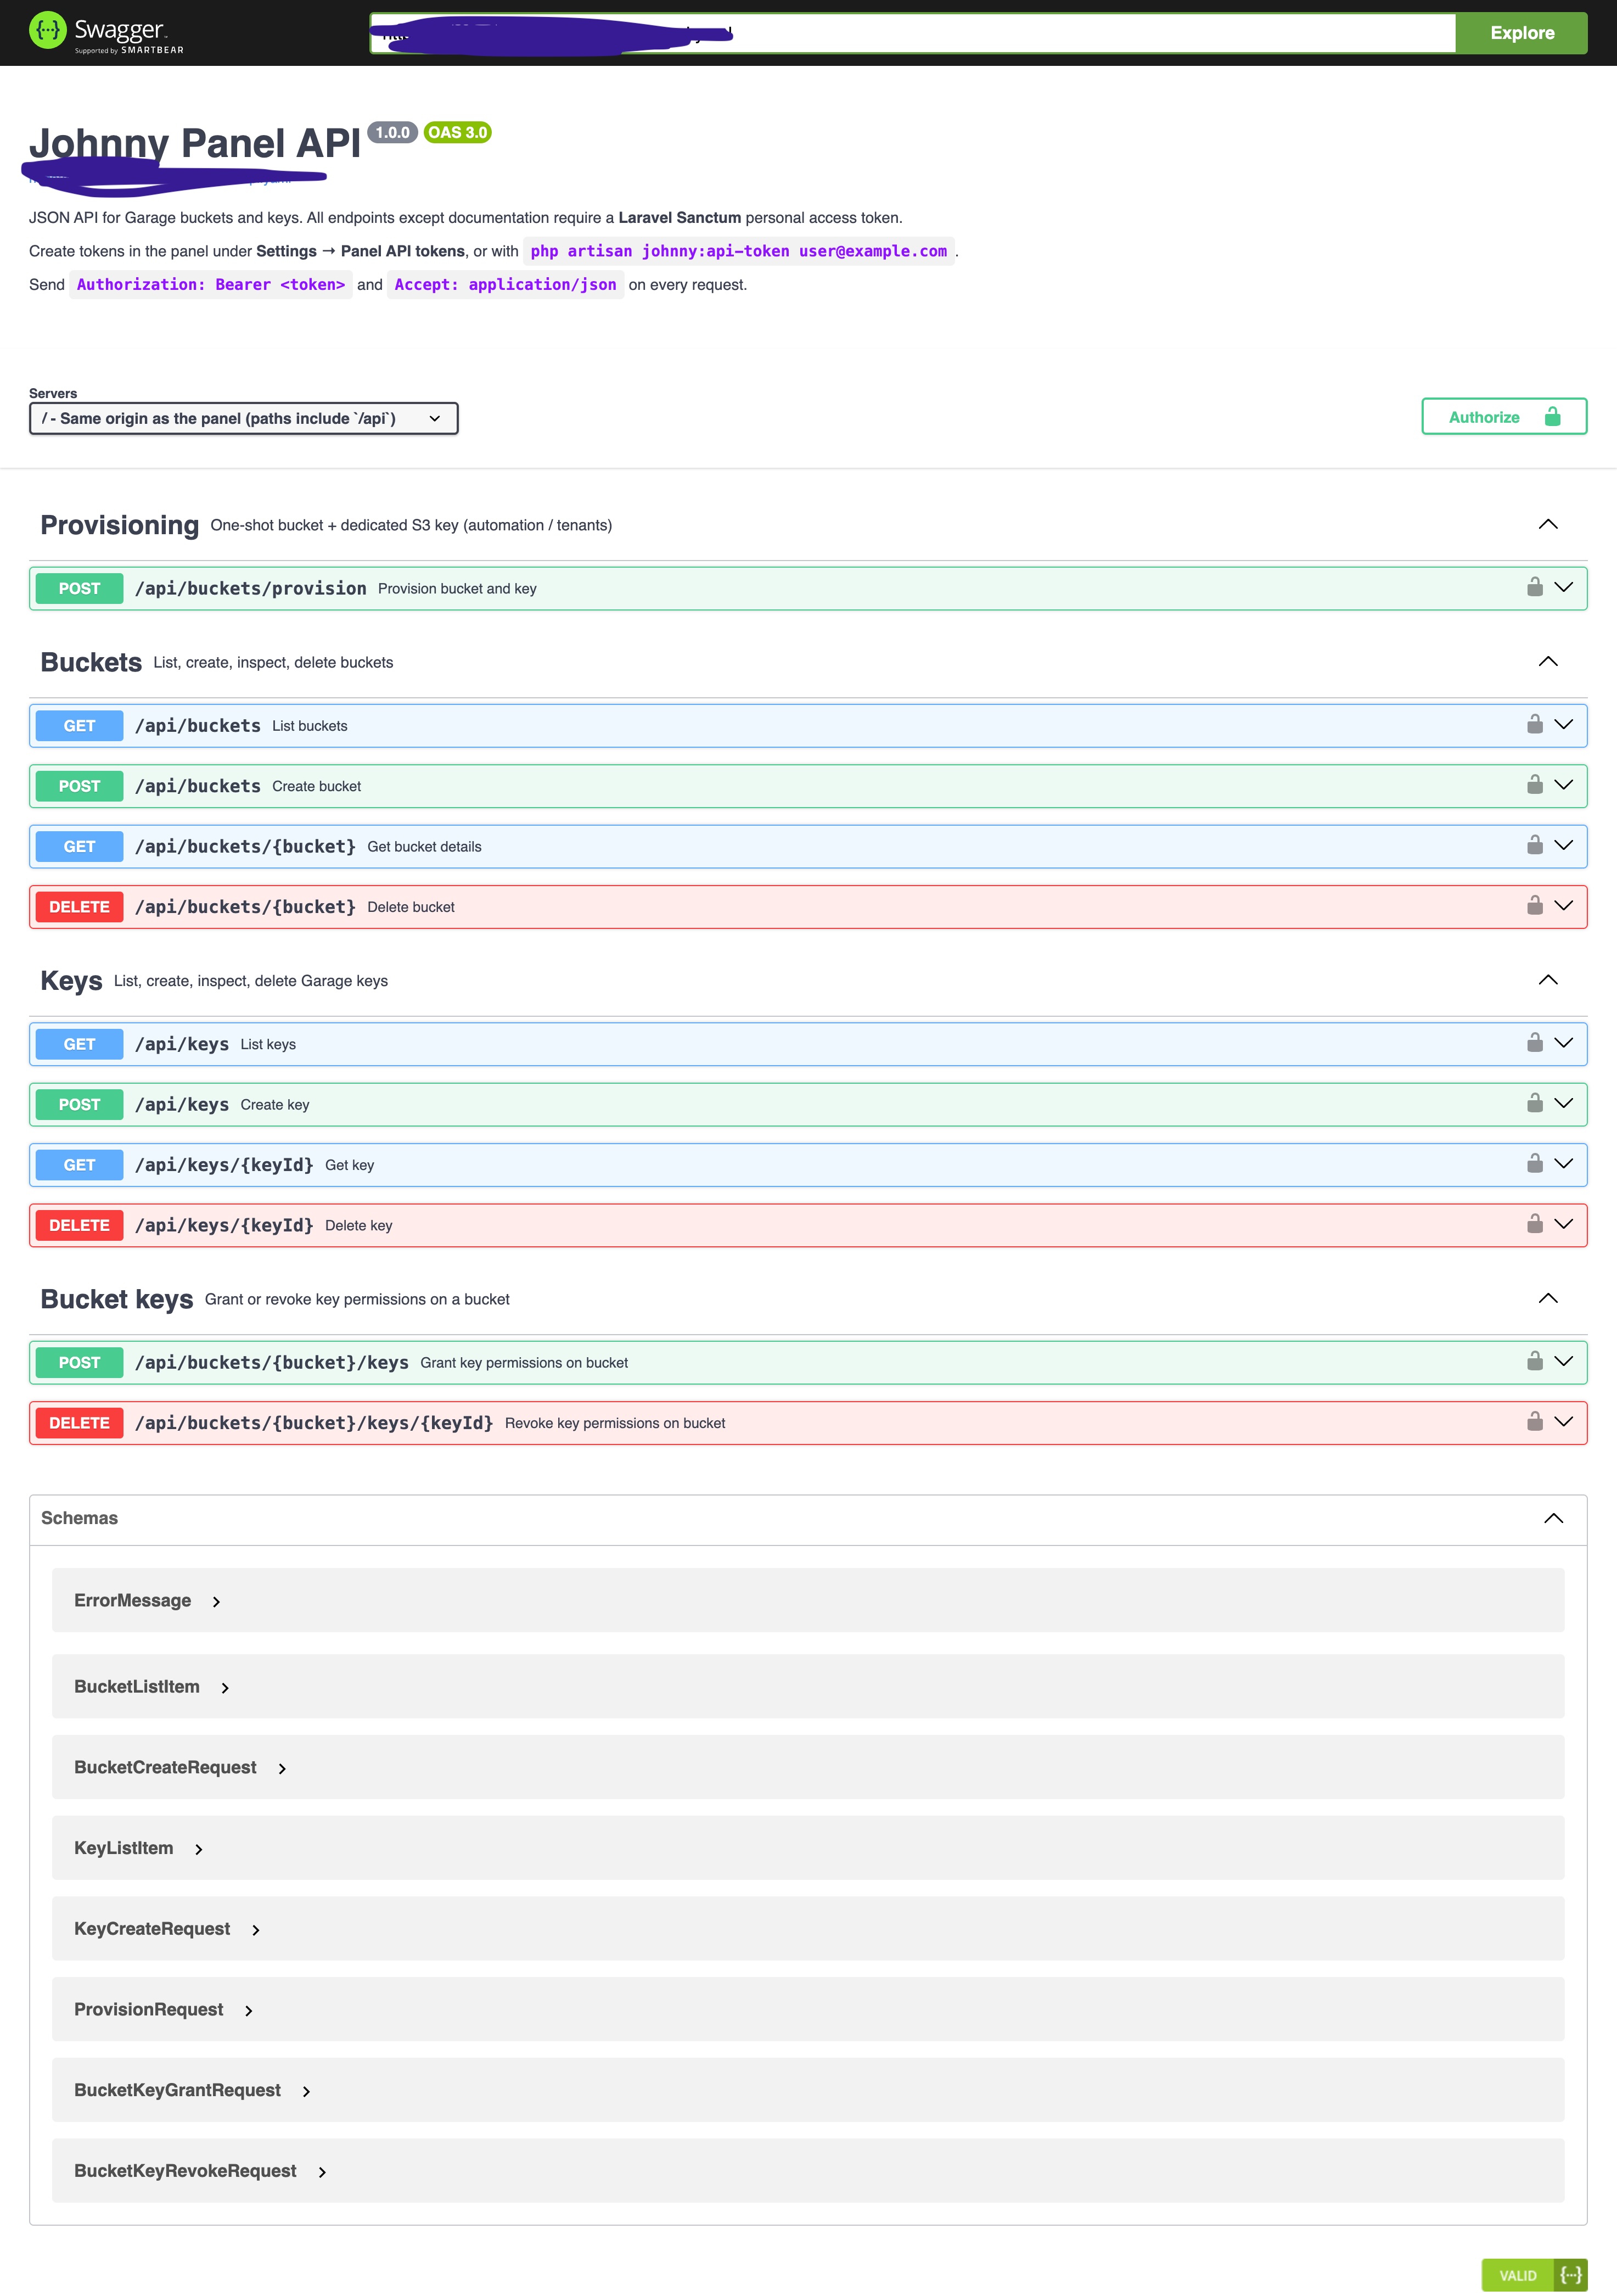Image resolution: width=1617 pixels, height=2296 pixels.
Task: Click the /api/keys/{keyId} Get key path
Action: (x=224, y=1165)
